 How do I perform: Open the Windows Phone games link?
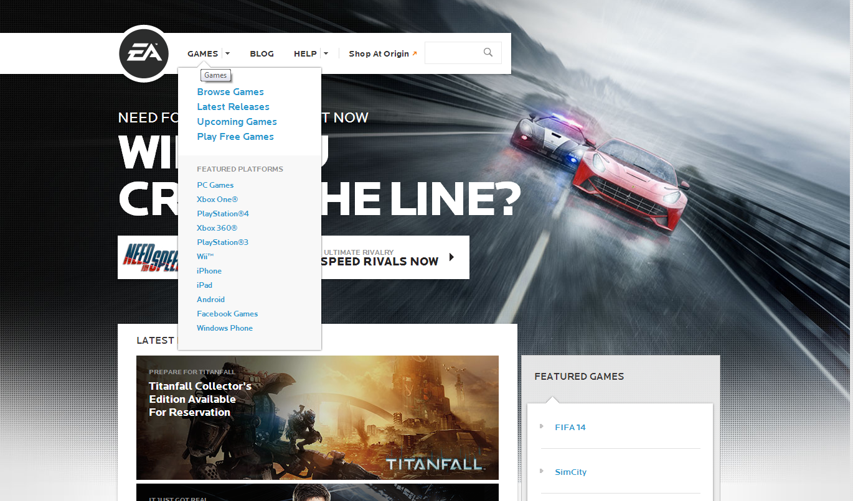(x=225, y=328)
